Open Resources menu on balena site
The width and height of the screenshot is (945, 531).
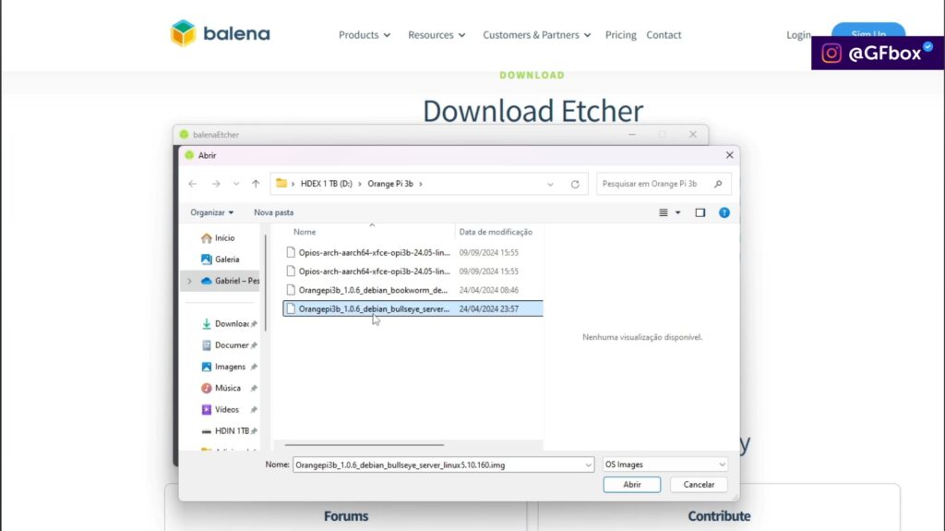point(437,35)
